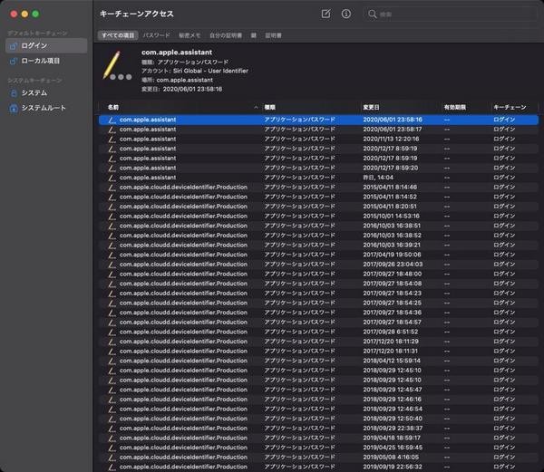Click pencil icon of row dated 2018/04/12 15:59:14

tap(112, 361)
